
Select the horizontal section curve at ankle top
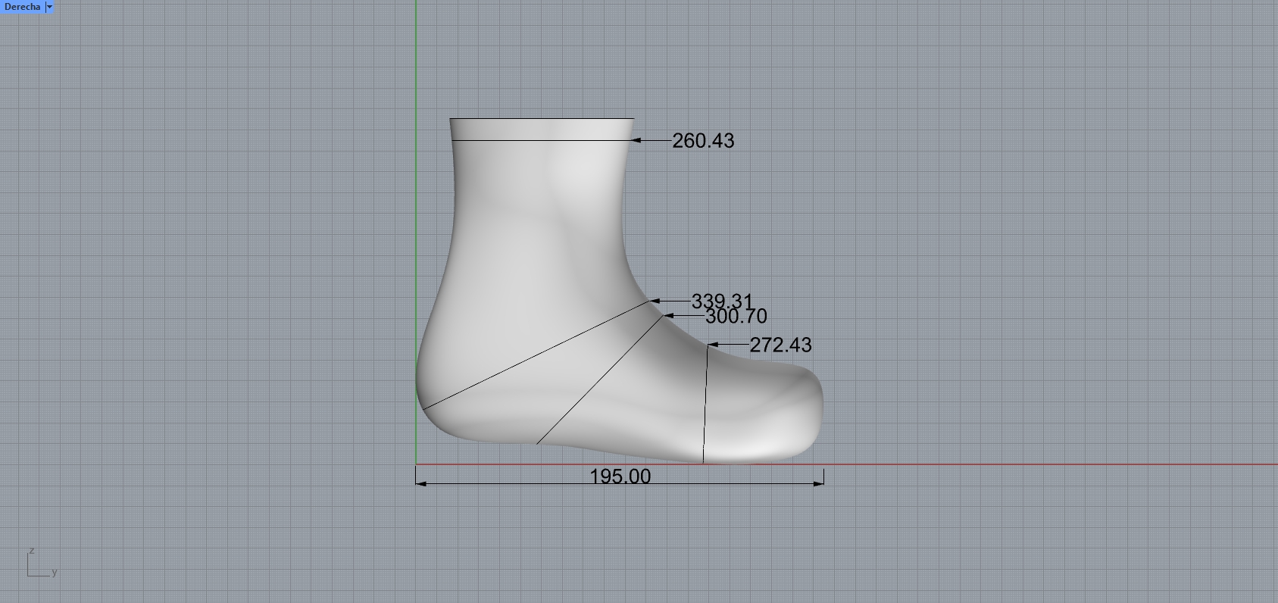(x=542, y=140)
